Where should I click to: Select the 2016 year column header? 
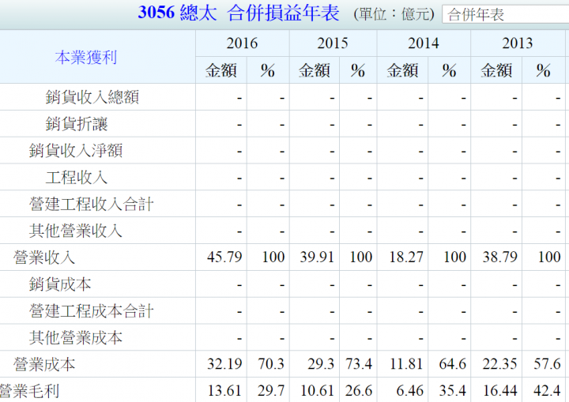point(242,43)
